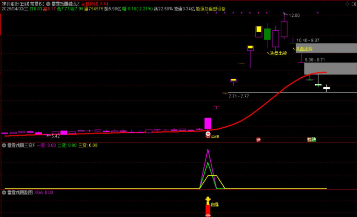357x217 pixels.
Task: Click the large green candlestick near the top
Action: pyautogui.click(x=267, y=34)
